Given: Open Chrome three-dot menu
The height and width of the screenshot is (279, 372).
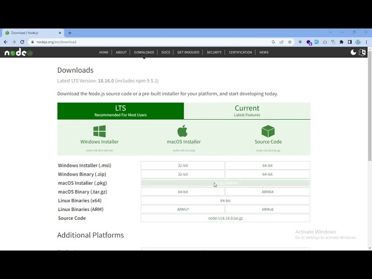Looking at the screenshot, I should (x=366, y=42).
